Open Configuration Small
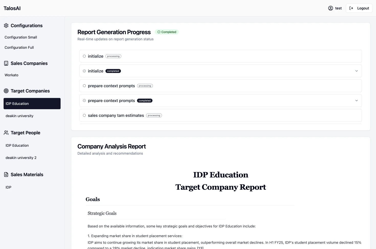Viewport: 376px width, 249px height. click(21, 37)
